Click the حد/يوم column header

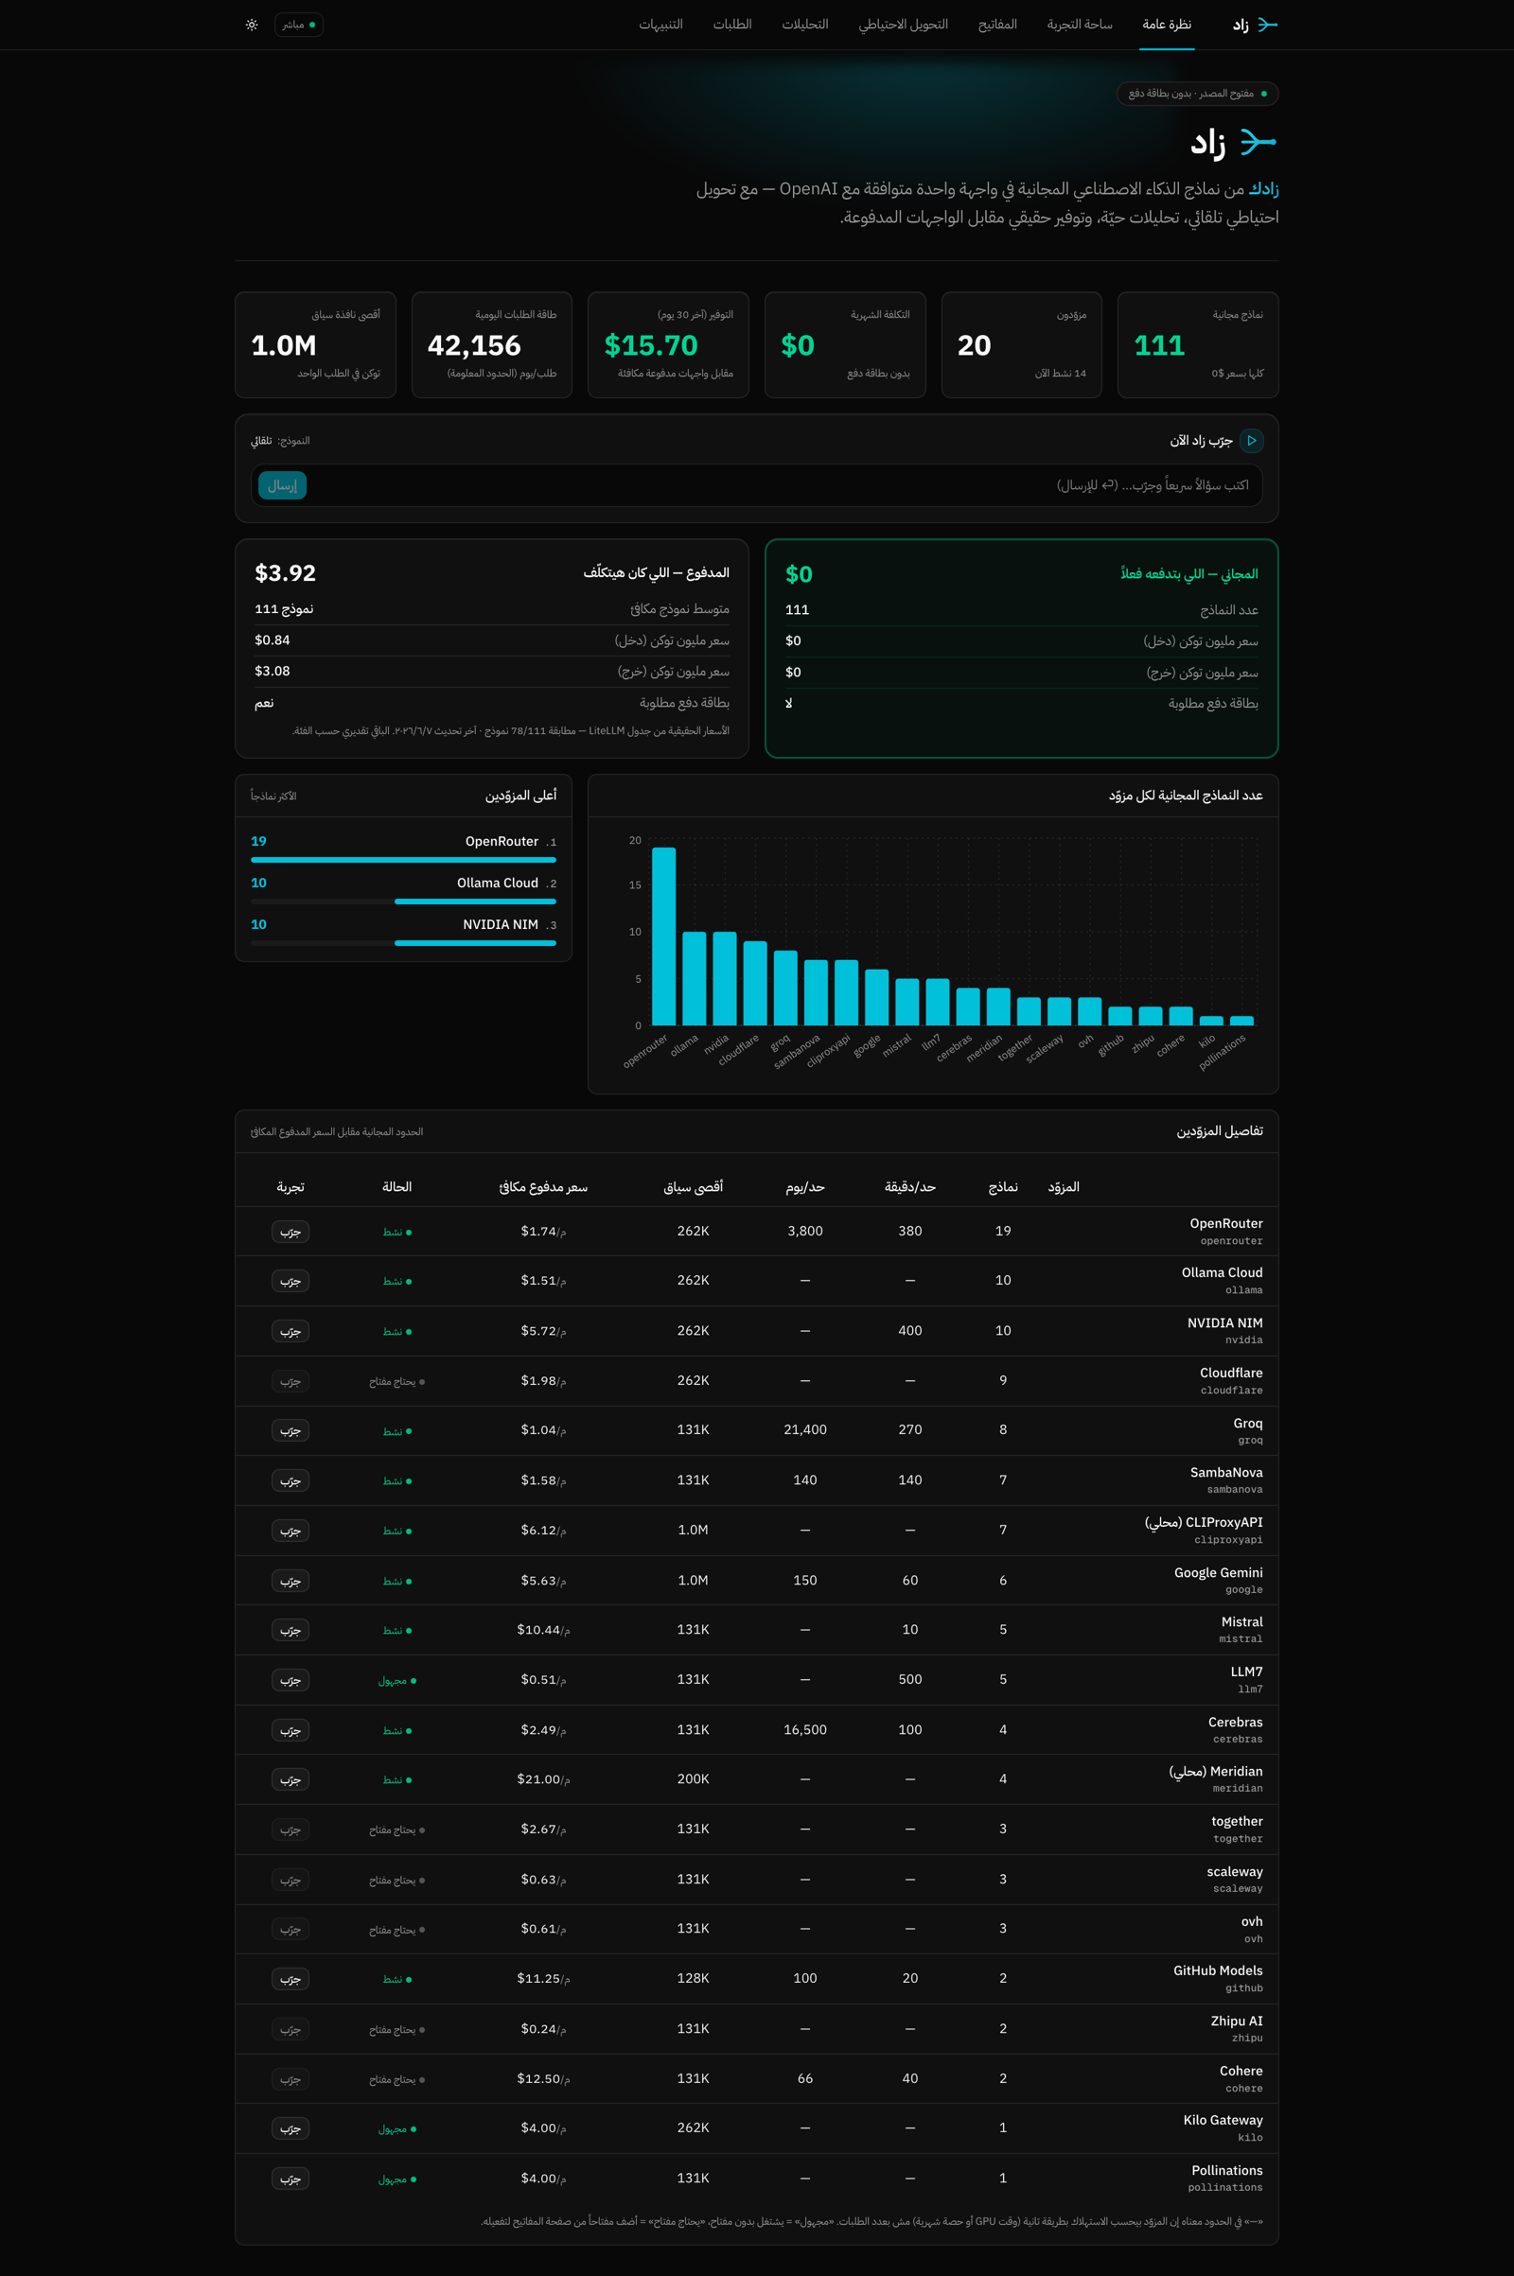click(x=805, y=1187)
